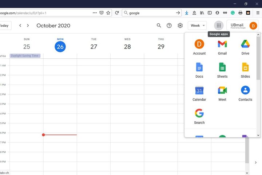Screen dimensions: 262x175
Task: Click the orange chart extension icon
Action: click(x=248, y=13)
